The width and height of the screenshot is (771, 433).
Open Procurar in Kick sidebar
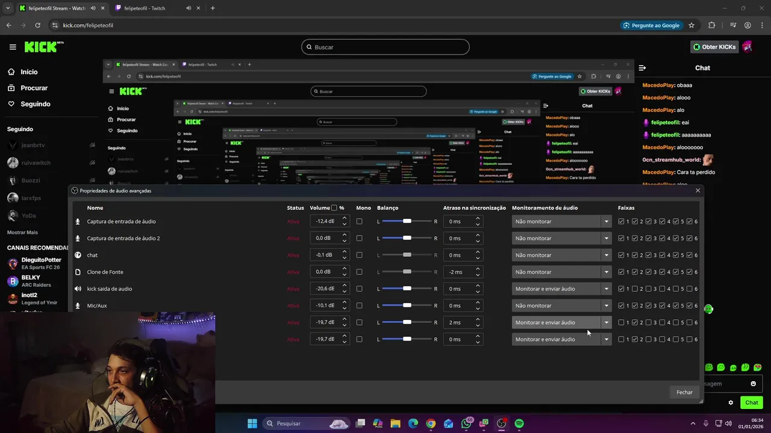click(x=28, y=88)
